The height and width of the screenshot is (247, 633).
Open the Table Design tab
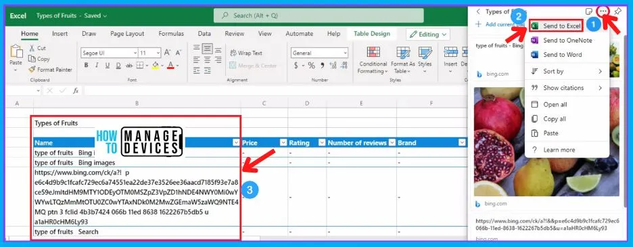pyautogui.click(x=372, y=34)
